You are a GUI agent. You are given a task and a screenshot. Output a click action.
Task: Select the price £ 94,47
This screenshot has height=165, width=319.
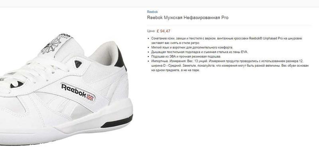click(x=163, y=31)
